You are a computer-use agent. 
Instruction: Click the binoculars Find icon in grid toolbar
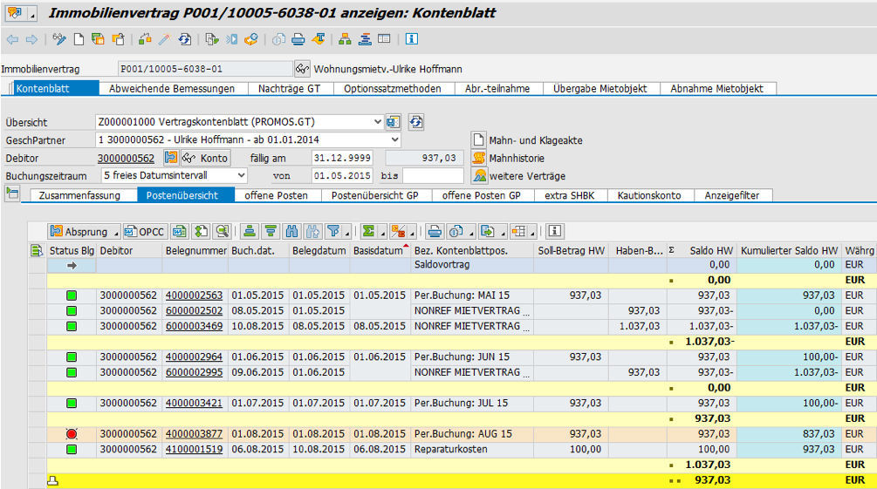tap(291, 231)
